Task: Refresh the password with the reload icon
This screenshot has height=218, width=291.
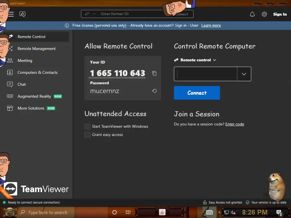Action: [154, 91]
